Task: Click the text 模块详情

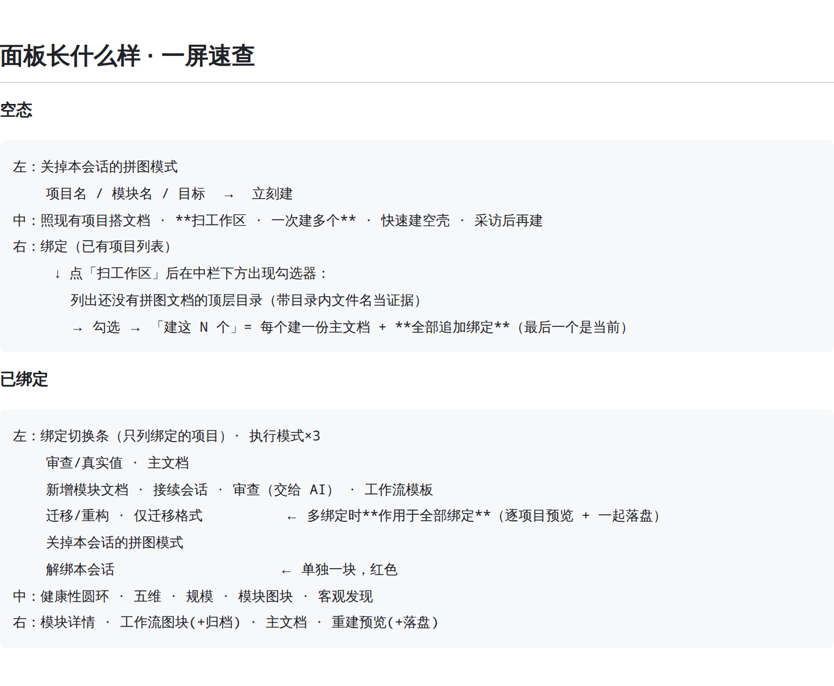Action: (x=68, y=622)
